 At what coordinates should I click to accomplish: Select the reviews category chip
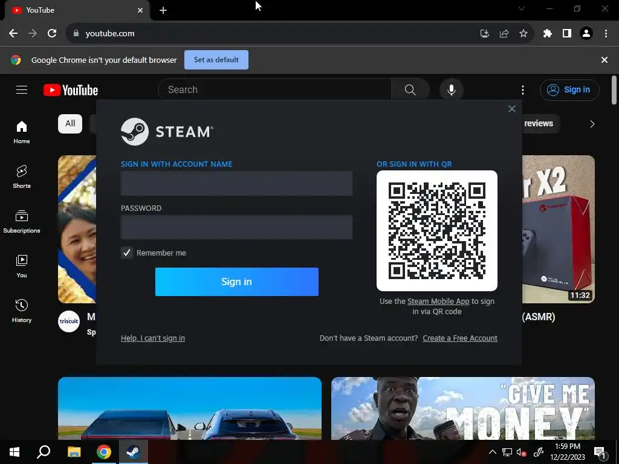click(539, 123)
